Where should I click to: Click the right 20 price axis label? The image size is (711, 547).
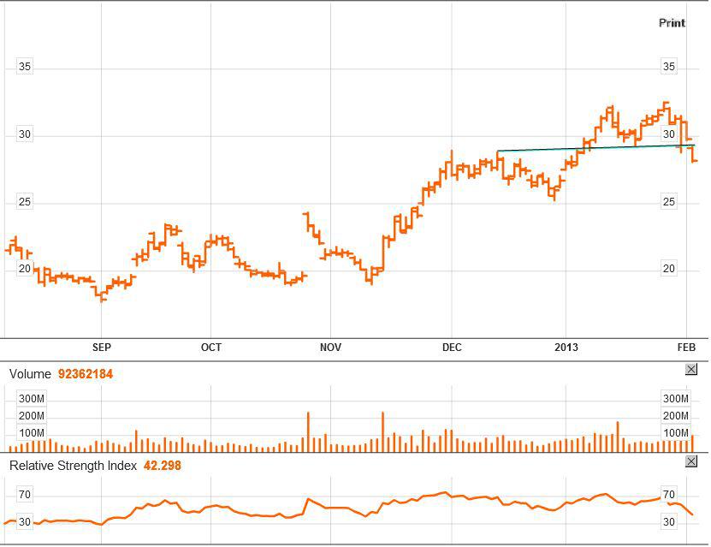[x=668, y=269]
